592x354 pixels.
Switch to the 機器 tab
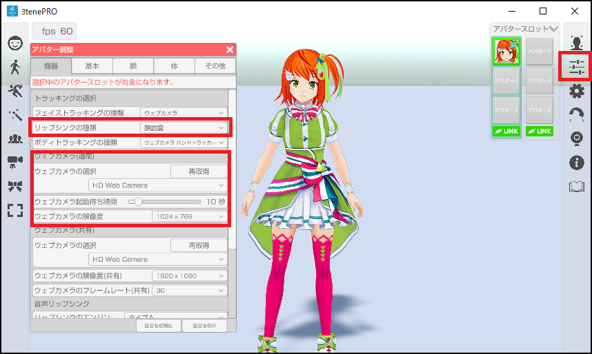click(51, 66)
